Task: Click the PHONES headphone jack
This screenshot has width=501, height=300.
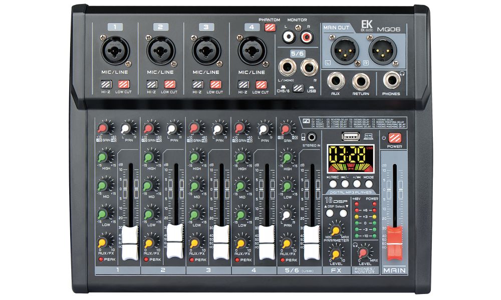Action: pos(392,80)
